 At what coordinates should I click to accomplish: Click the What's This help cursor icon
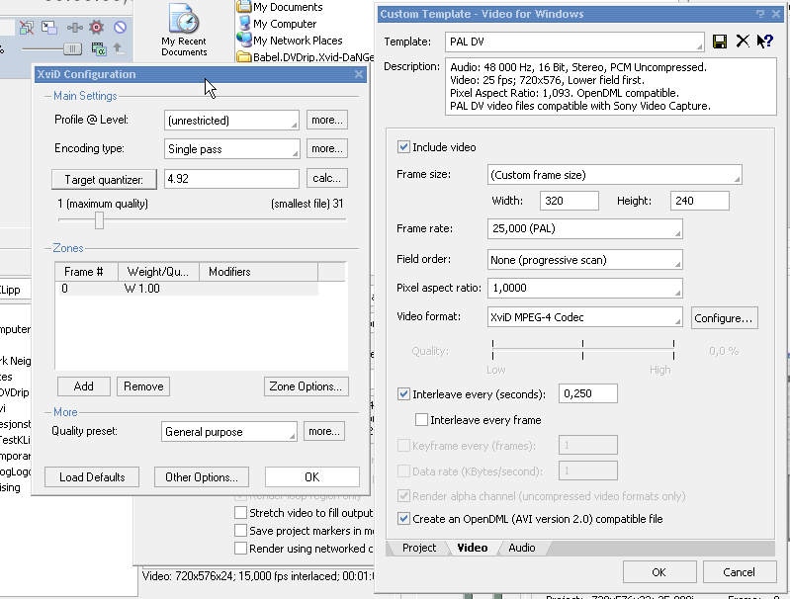click(765, 42)
